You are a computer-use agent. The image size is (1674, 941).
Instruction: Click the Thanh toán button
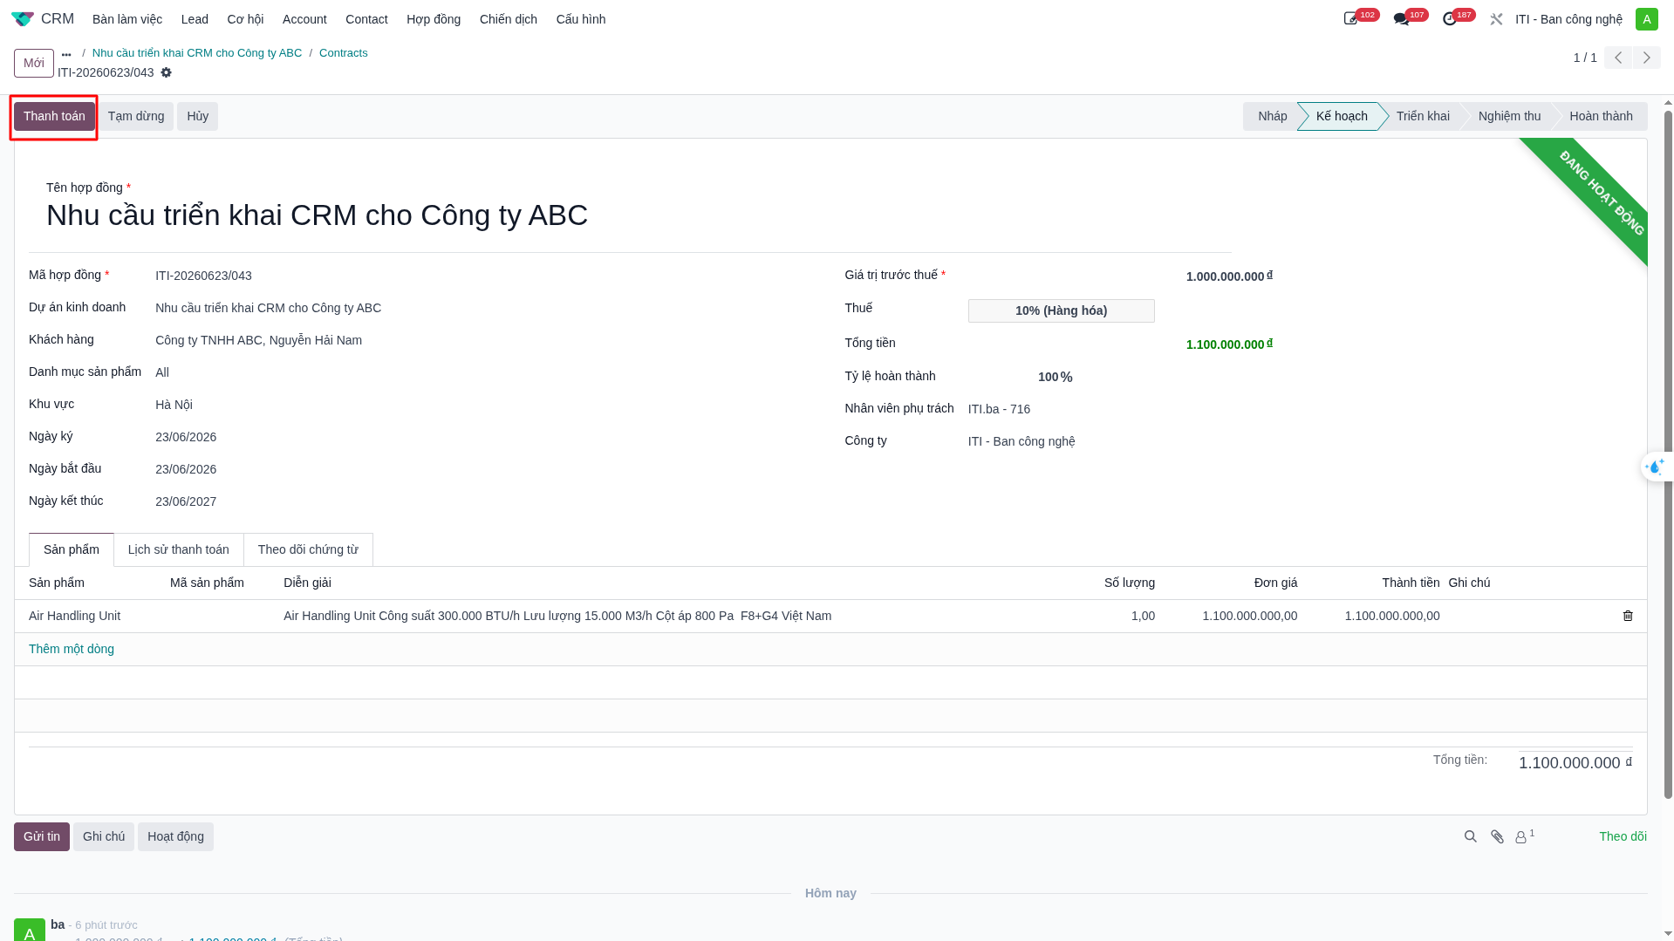click(54, 116)
